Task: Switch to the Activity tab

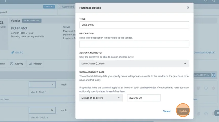Action: 17,64
